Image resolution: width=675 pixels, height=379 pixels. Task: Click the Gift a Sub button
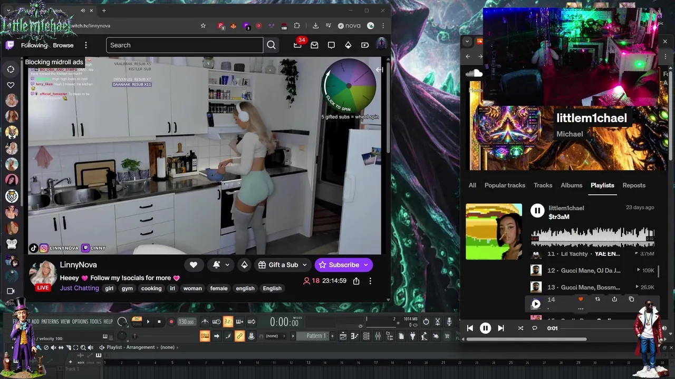283,265
